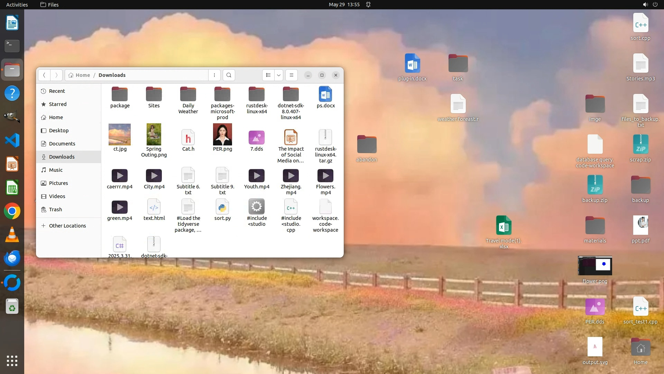
Task: Click the search icon in Files toolbar
Action: point(229,75)
